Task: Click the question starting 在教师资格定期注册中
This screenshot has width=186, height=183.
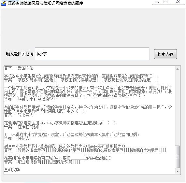Action: click(60, 123)
